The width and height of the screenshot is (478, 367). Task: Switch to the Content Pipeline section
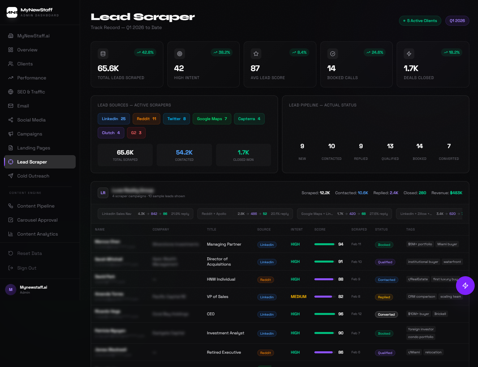pyautogui.click(x=36, y=206)
